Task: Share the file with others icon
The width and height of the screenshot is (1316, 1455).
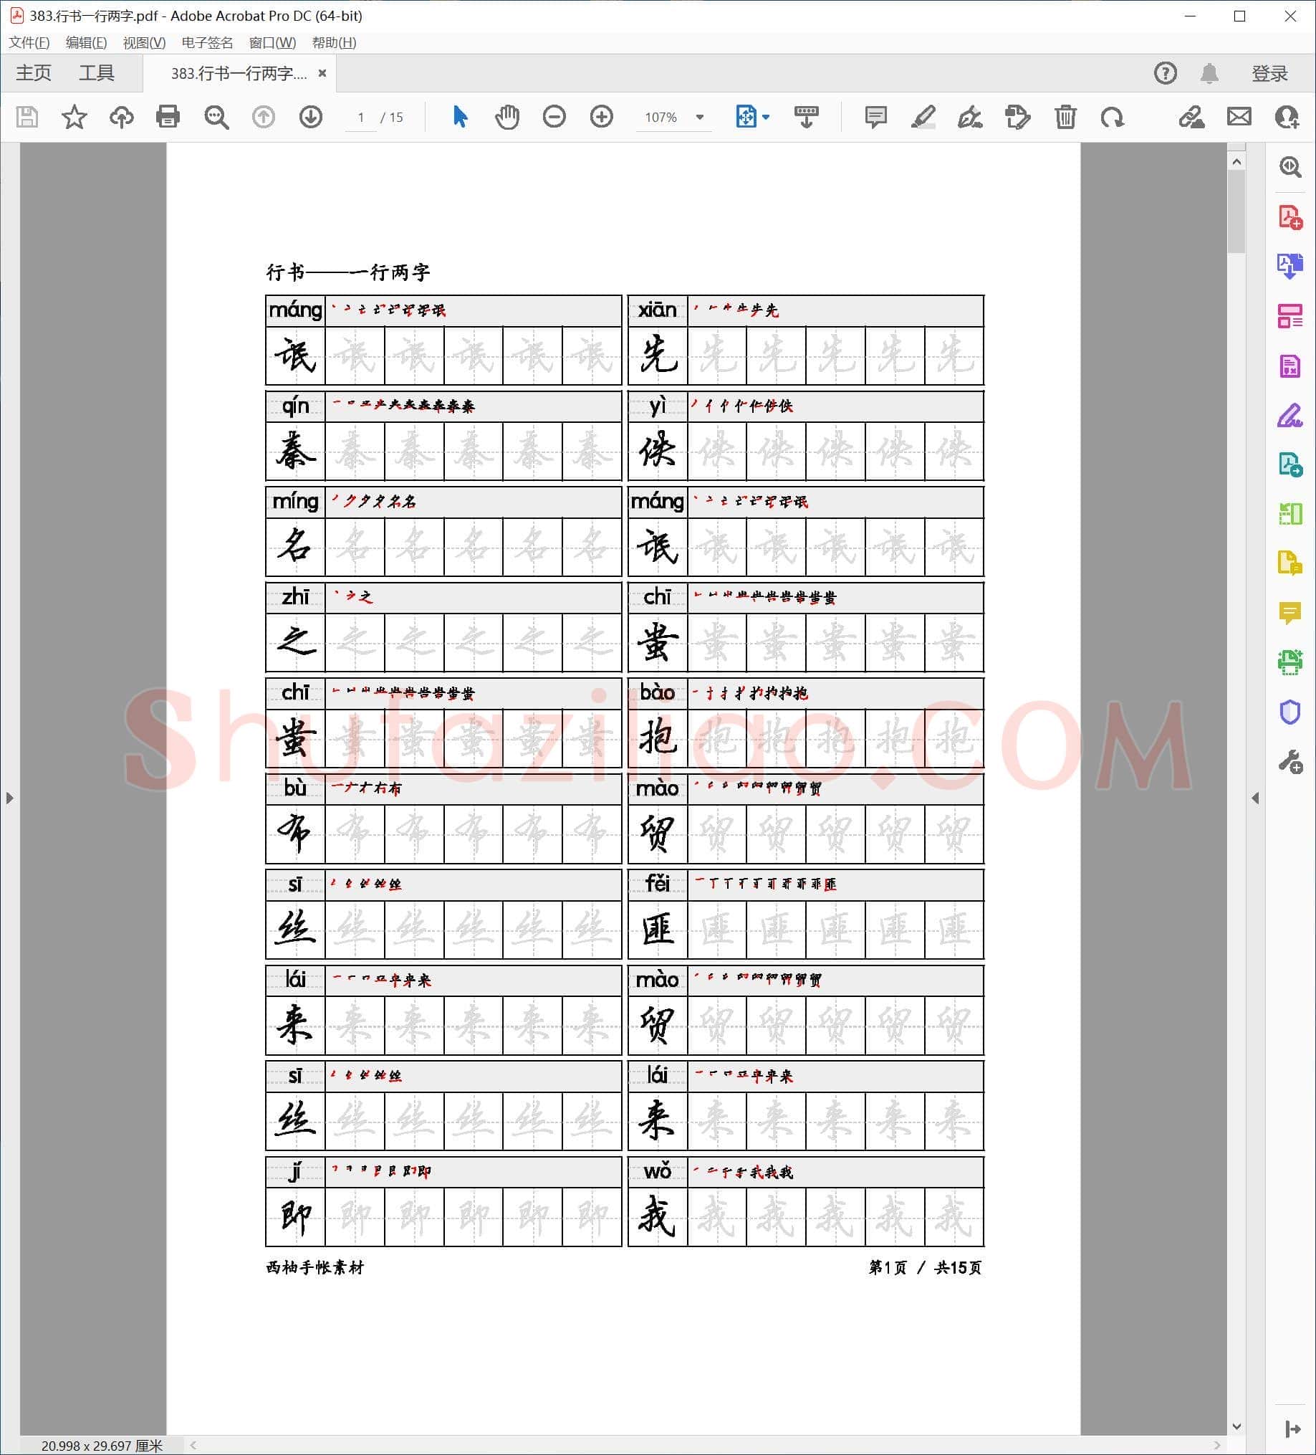Action: click(1287, 117)
